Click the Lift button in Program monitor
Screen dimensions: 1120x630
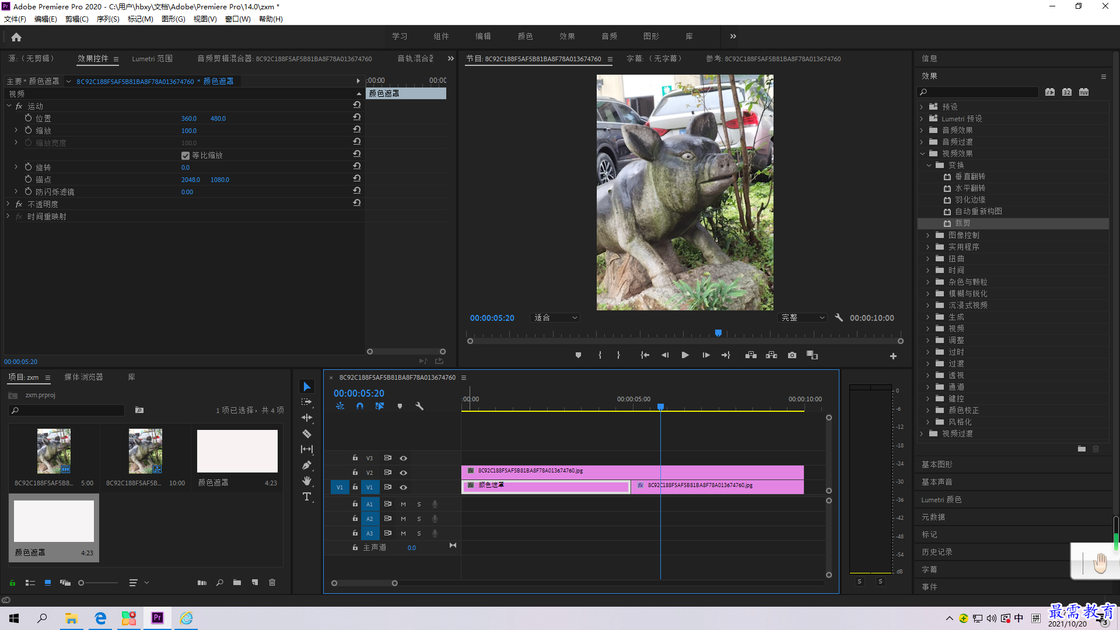click(x=751, y=355)
